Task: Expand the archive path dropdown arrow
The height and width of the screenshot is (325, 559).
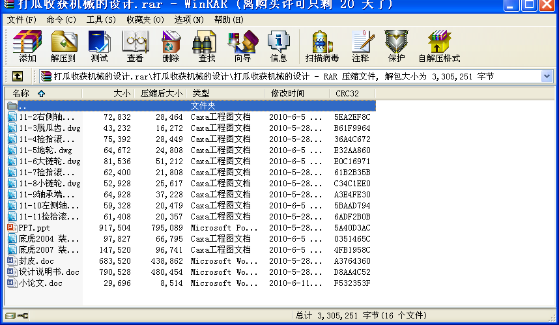Action: (547, 77)
